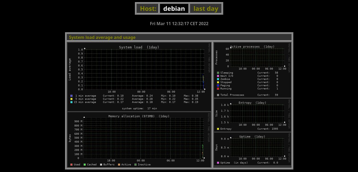Click the blue Paging legend swatch
This screenshot has height=172, width=358.
218,85
